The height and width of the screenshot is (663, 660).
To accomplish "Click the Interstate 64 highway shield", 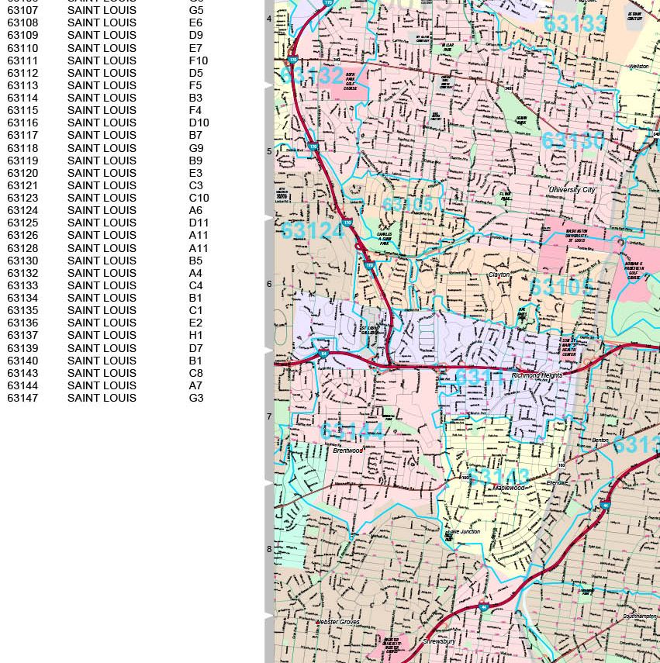I will [323, 354].
